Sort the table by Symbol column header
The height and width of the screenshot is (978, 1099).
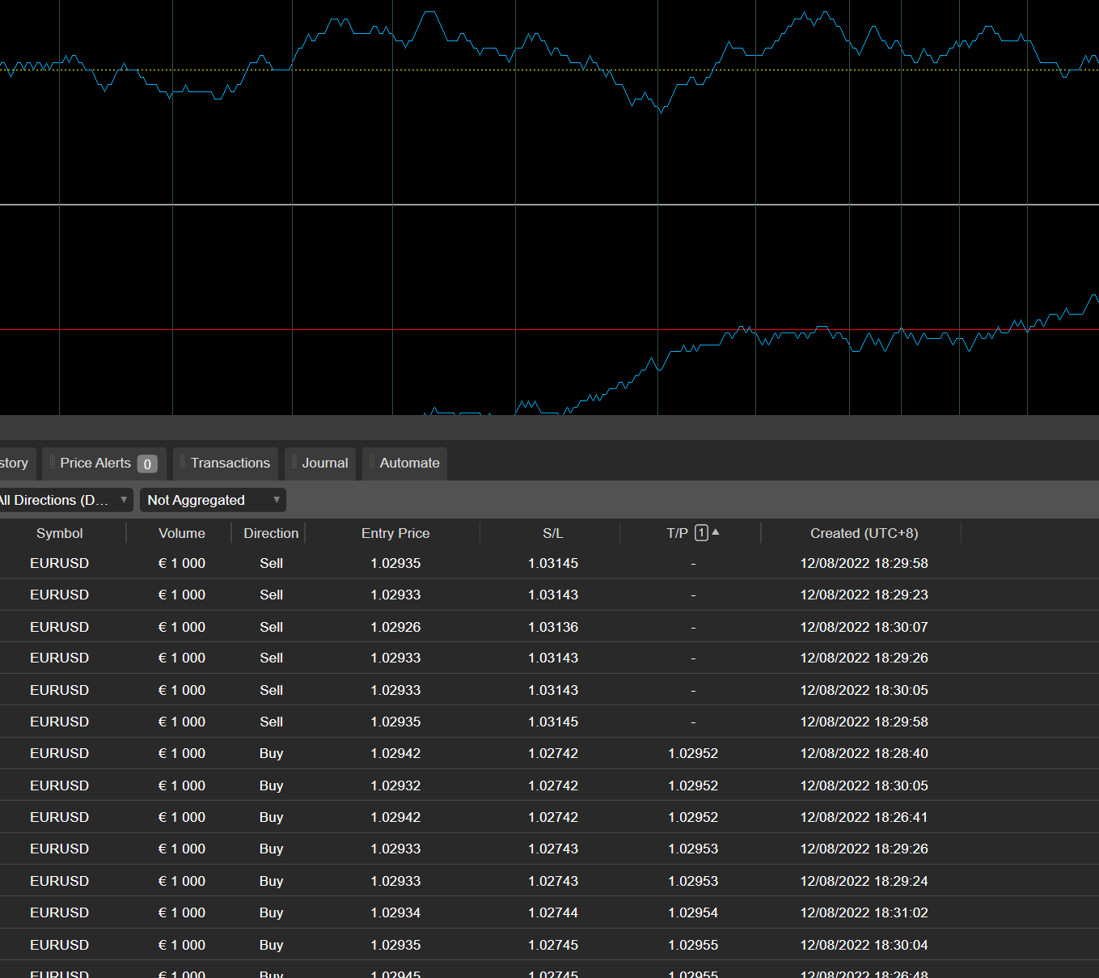[x=60, y=533]
